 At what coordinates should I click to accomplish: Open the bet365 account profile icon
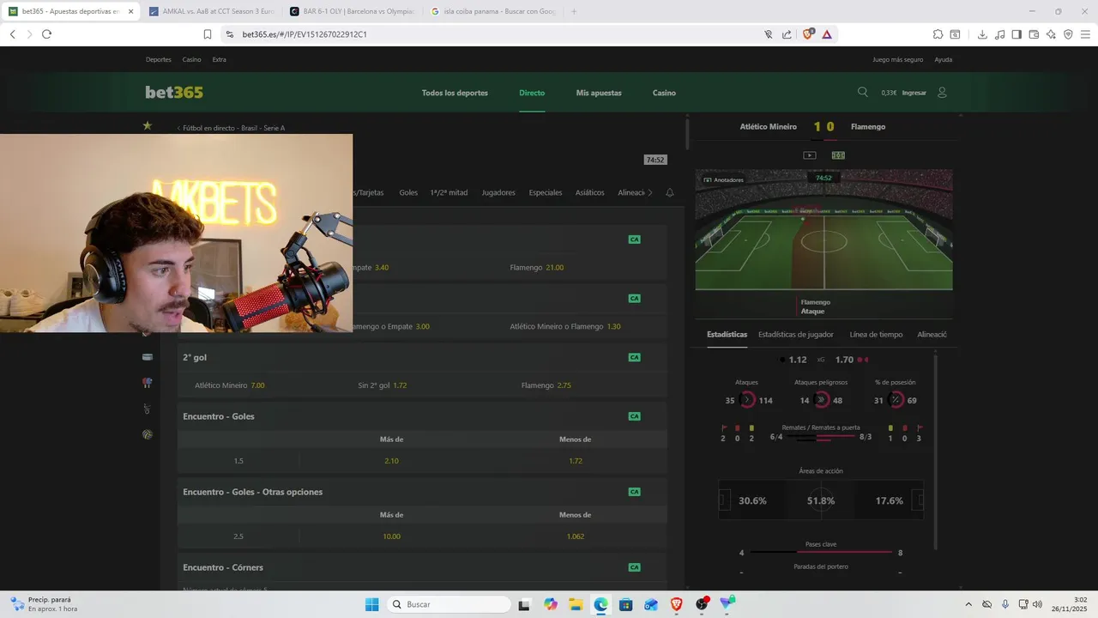(942, 92)
